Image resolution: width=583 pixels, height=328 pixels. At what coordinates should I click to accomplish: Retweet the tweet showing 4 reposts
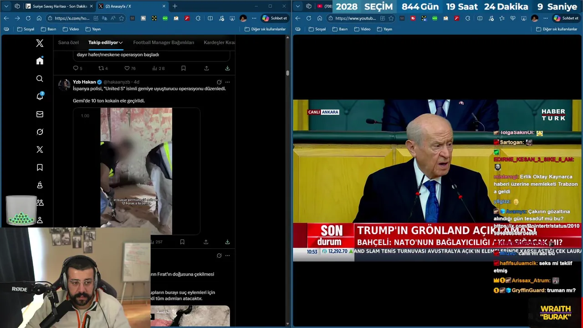click(103, 68)
